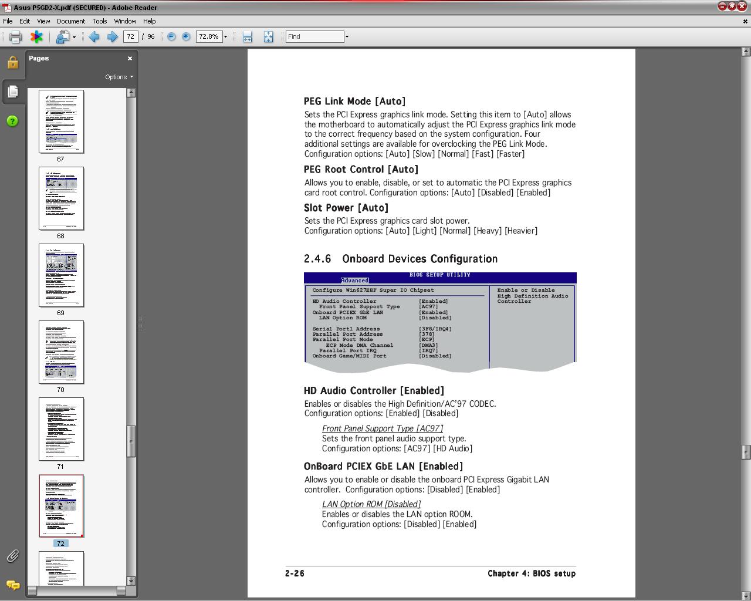Click the email/send document icon

[x=62, y=36]
